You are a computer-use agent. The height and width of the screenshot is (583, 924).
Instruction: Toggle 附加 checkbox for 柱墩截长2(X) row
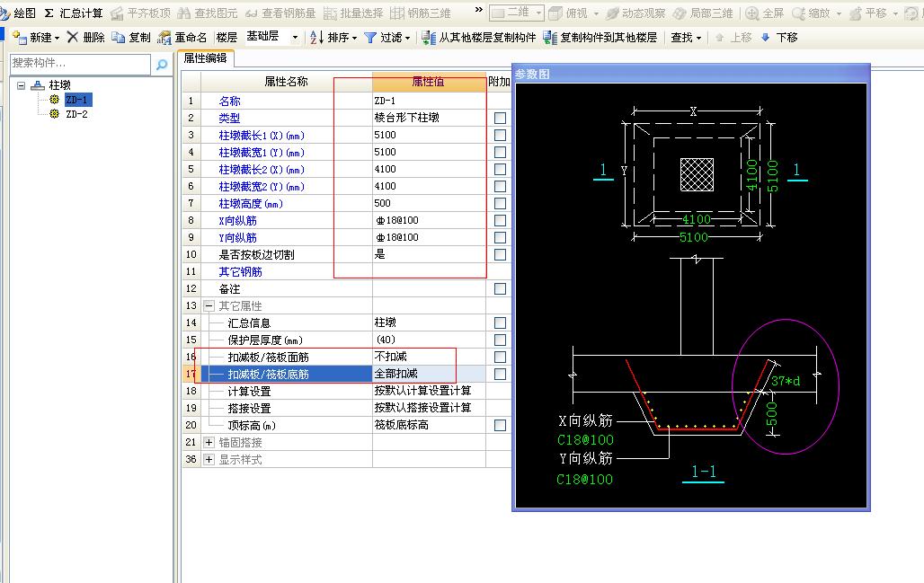pos(500,169)
